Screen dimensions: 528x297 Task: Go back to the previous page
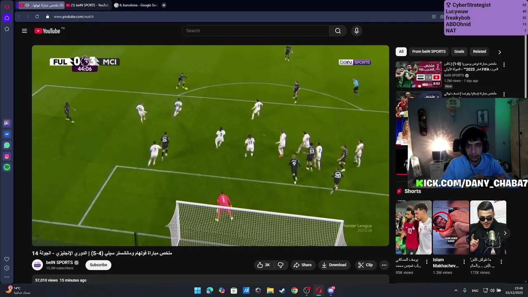pyautogui.click(x=19, y=16)
